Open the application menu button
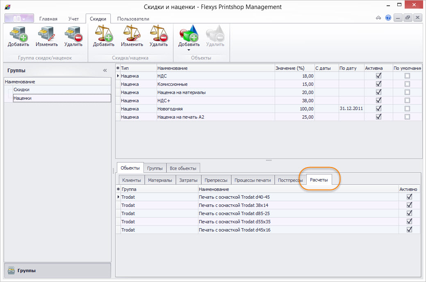Image resolution: width=426 pixels, height=282 pixels. 19,18
